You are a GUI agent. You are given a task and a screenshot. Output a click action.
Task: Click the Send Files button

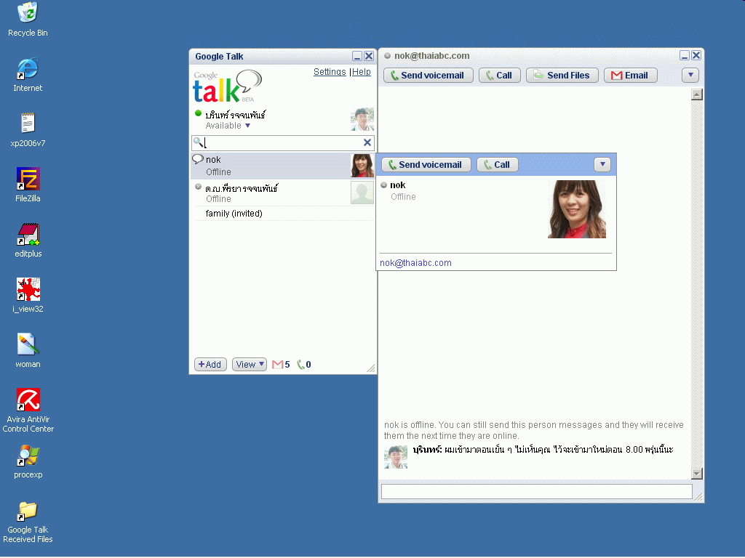click(x=562, y=76)
